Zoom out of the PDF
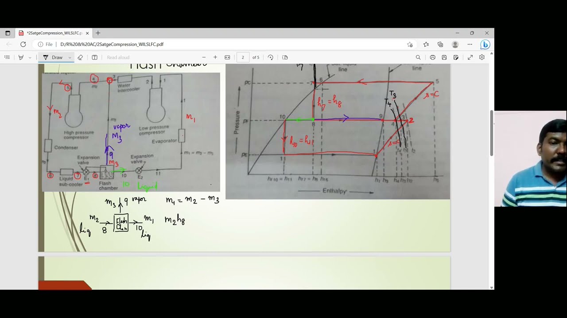This screenshot has height=318, width=567. click(x=204, y=57)
